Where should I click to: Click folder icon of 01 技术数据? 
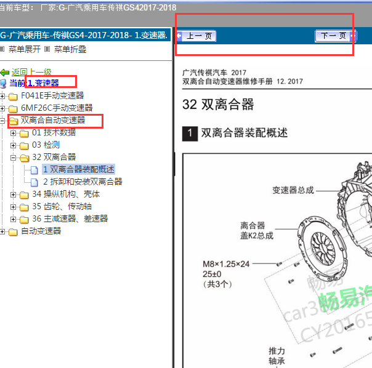point(24,134)
